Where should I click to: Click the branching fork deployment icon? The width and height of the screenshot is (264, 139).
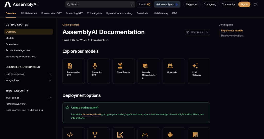click(x=95, y=135)
